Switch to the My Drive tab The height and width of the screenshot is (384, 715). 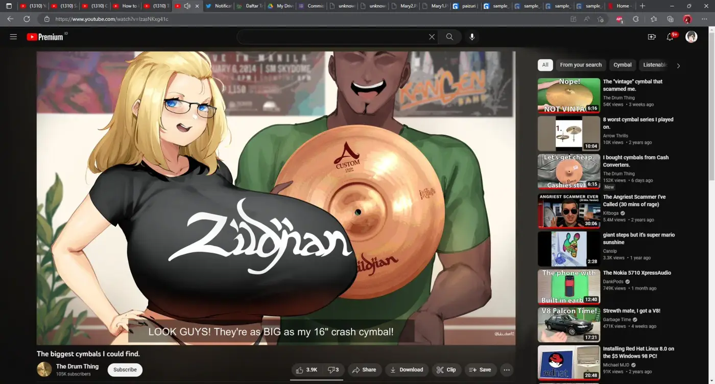pyautogui.click(x=280, y=6)
